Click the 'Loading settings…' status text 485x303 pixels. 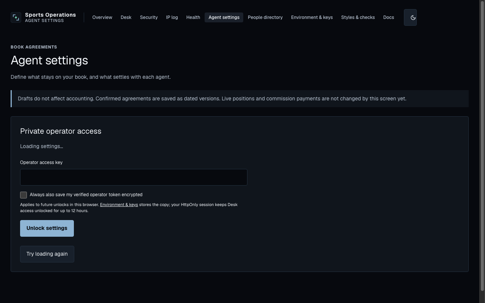42,146
